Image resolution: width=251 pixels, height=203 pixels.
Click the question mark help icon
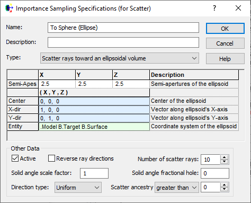(x=214, y=8)
